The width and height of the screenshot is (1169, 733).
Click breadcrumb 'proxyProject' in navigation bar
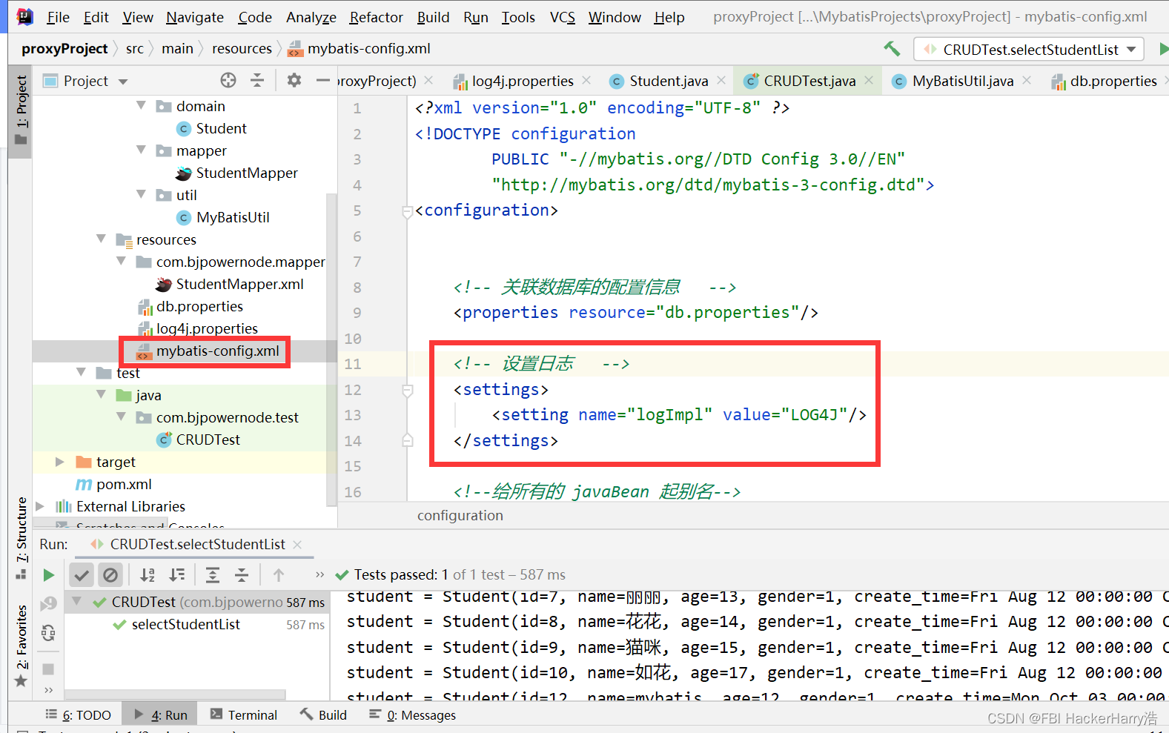[64, 49]
